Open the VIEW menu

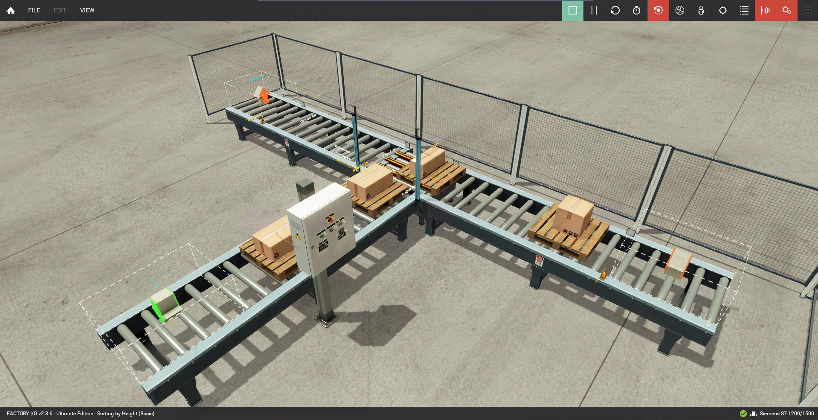coord(87,10)
